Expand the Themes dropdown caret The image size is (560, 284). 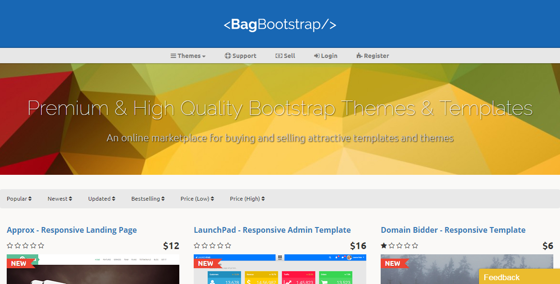[204, 57]
